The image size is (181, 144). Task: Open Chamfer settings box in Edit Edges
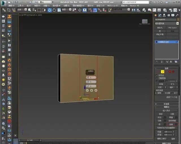tap(165, 121)
